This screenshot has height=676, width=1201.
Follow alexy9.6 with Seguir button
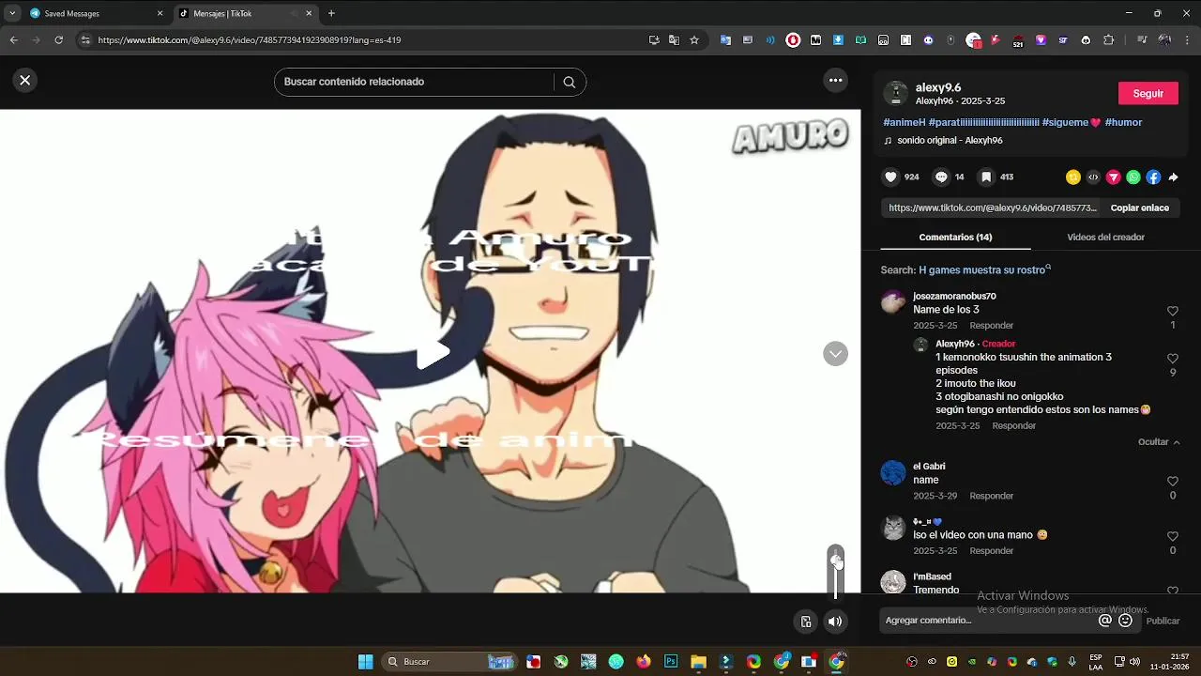click(1148, 93)
